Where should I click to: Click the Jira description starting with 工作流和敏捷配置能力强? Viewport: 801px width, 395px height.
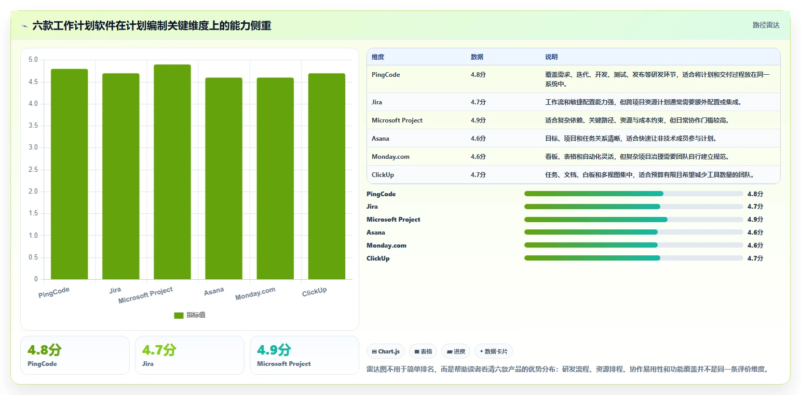(x=644, y=102)
